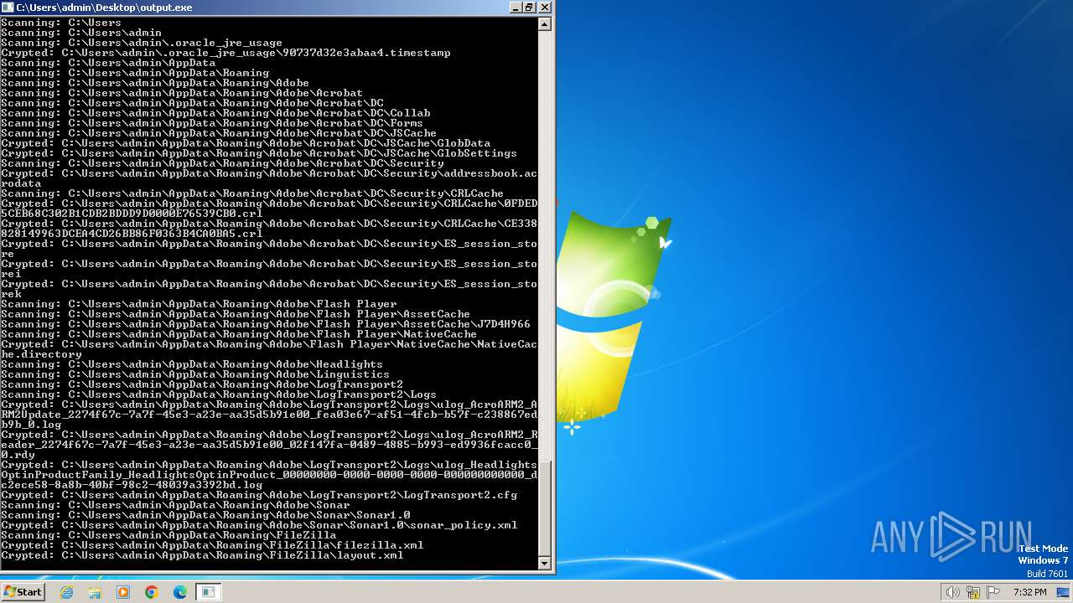
Task: Open the Start menu
Action: (x=23, y=592)
